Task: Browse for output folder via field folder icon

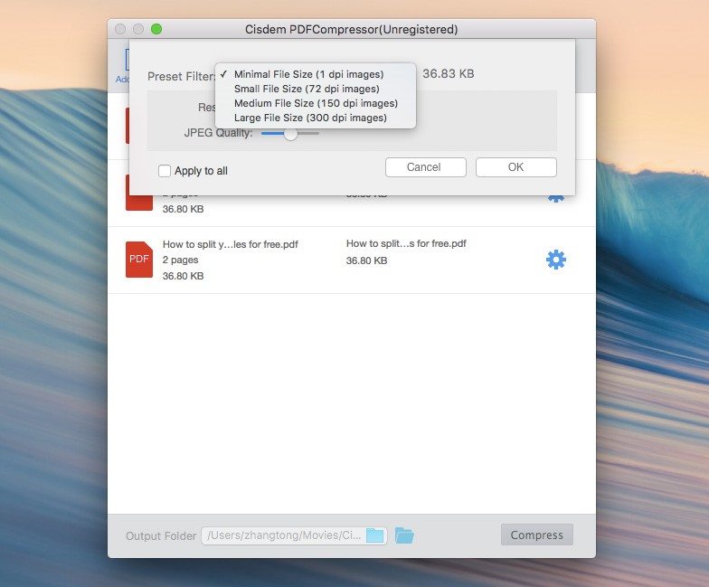Action: tap(374, 535)
